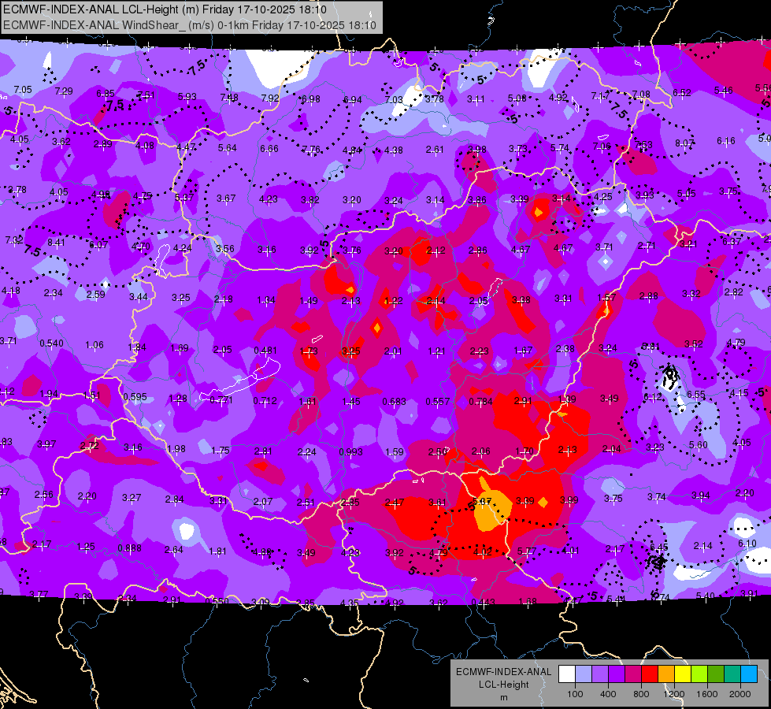This screenshot has width=771, height=709.
Task: Click the wind shear value 7.92
Action: tap(270, 98)
